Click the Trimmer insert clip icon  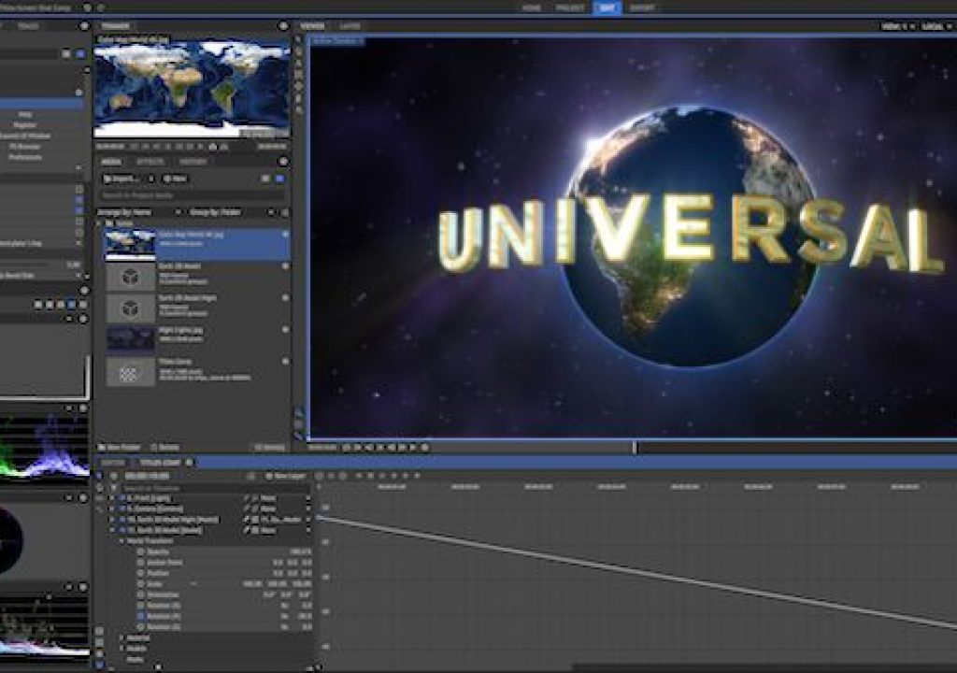212,147
